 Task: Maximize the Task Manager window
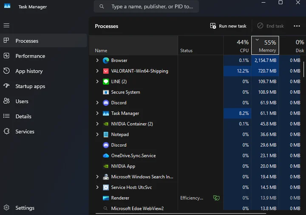pyautogui.click(x=280, y=3)
